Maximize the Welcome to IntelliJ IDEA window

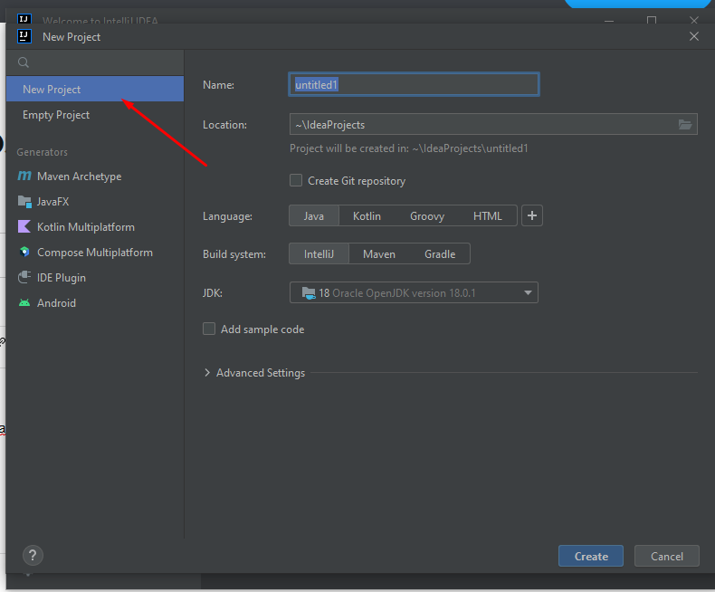[x=652, y=20]
